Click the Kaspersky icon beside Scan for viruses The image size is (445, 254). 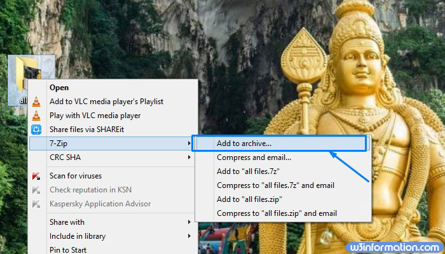pyautogui.click(x=36, y=176)
